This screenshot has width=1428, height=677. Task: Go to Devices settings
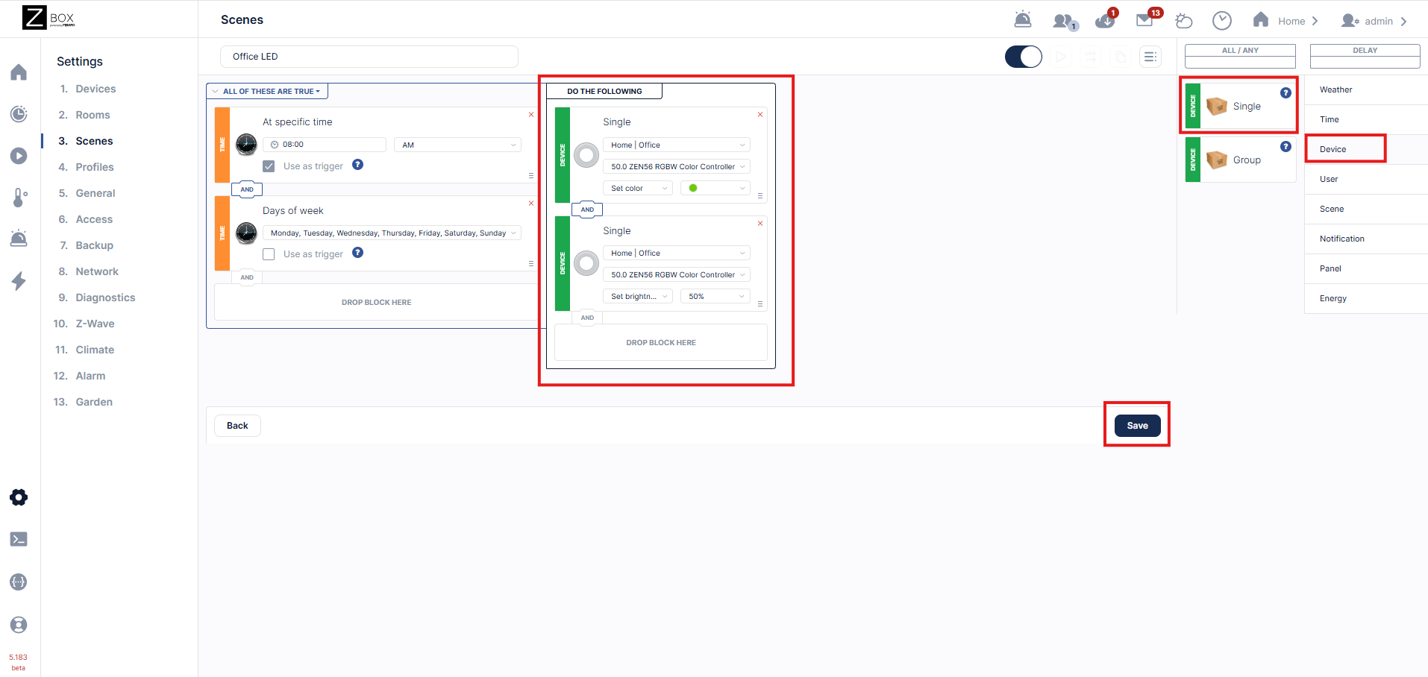(x=95, y=89)
